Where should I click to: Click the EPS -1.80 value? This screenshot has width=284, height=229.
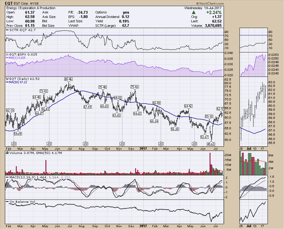[x=83, y=17]
